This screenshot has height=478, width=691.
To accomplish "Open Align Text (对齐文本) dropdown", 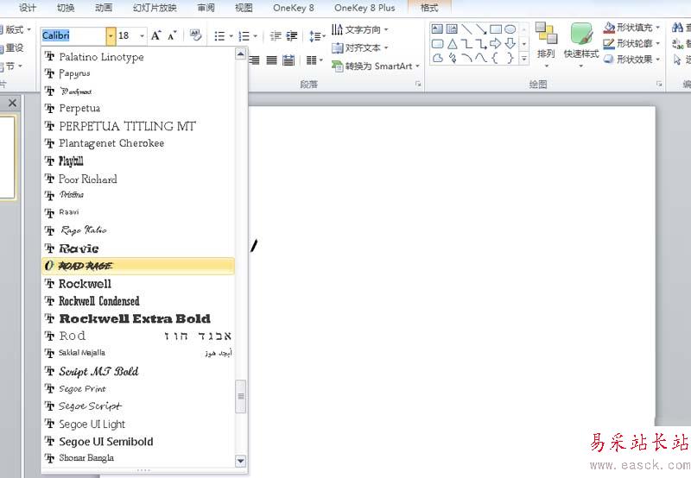I will pos(360,47).
